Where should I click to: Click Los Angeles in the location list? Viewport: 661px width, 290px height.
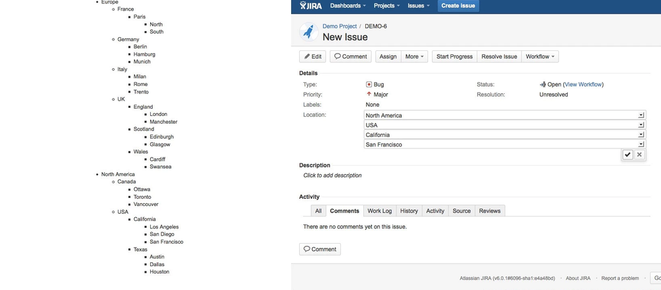[164, 226]
